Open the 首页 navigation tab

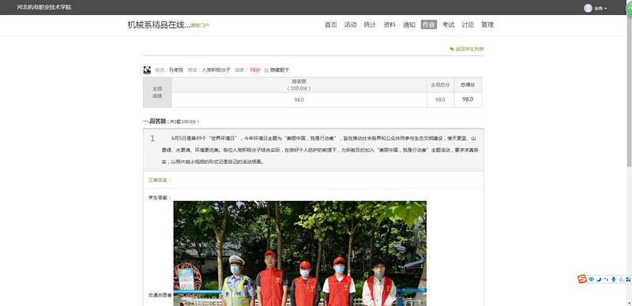coord(330,24)
